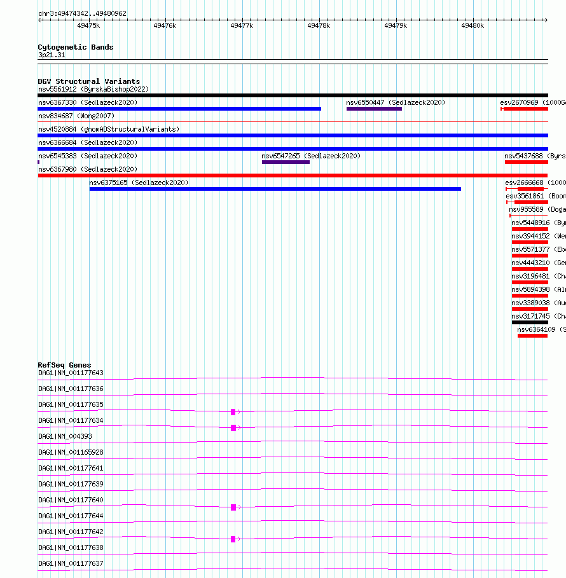Click the nsv5561912 (ByrskaBishop2022) label

93,89
